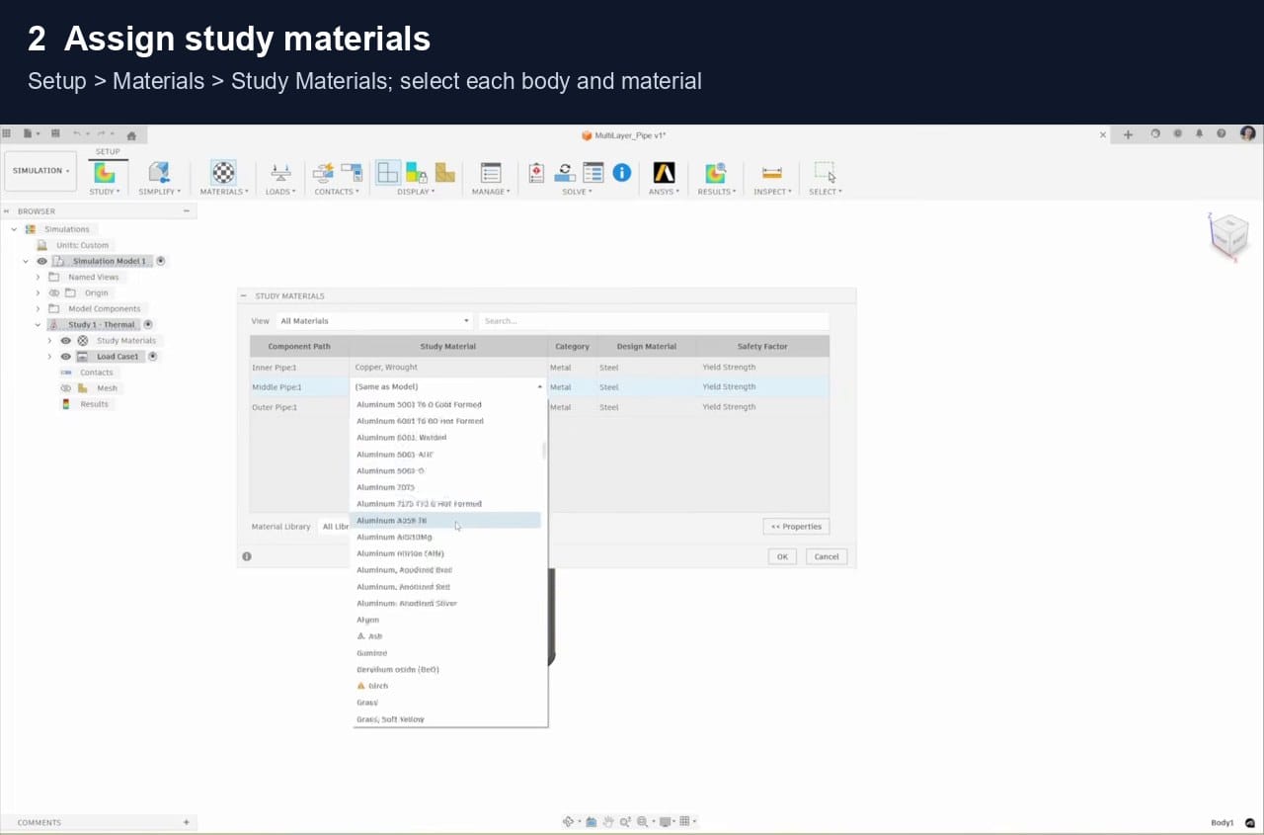Toggle visibility eye of Load Case1
The width and height of the screenshot is (1264, 835).
[x=66, y=356]
